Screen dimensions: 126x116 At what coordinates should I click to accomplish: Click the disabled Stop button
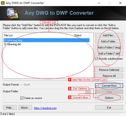click(109, 92)
